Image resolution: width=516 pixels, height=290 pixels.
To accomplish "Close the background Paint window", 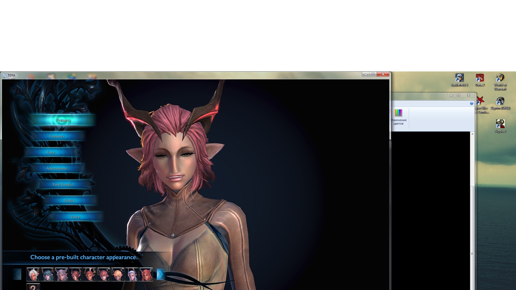I will tap(468, 95).
